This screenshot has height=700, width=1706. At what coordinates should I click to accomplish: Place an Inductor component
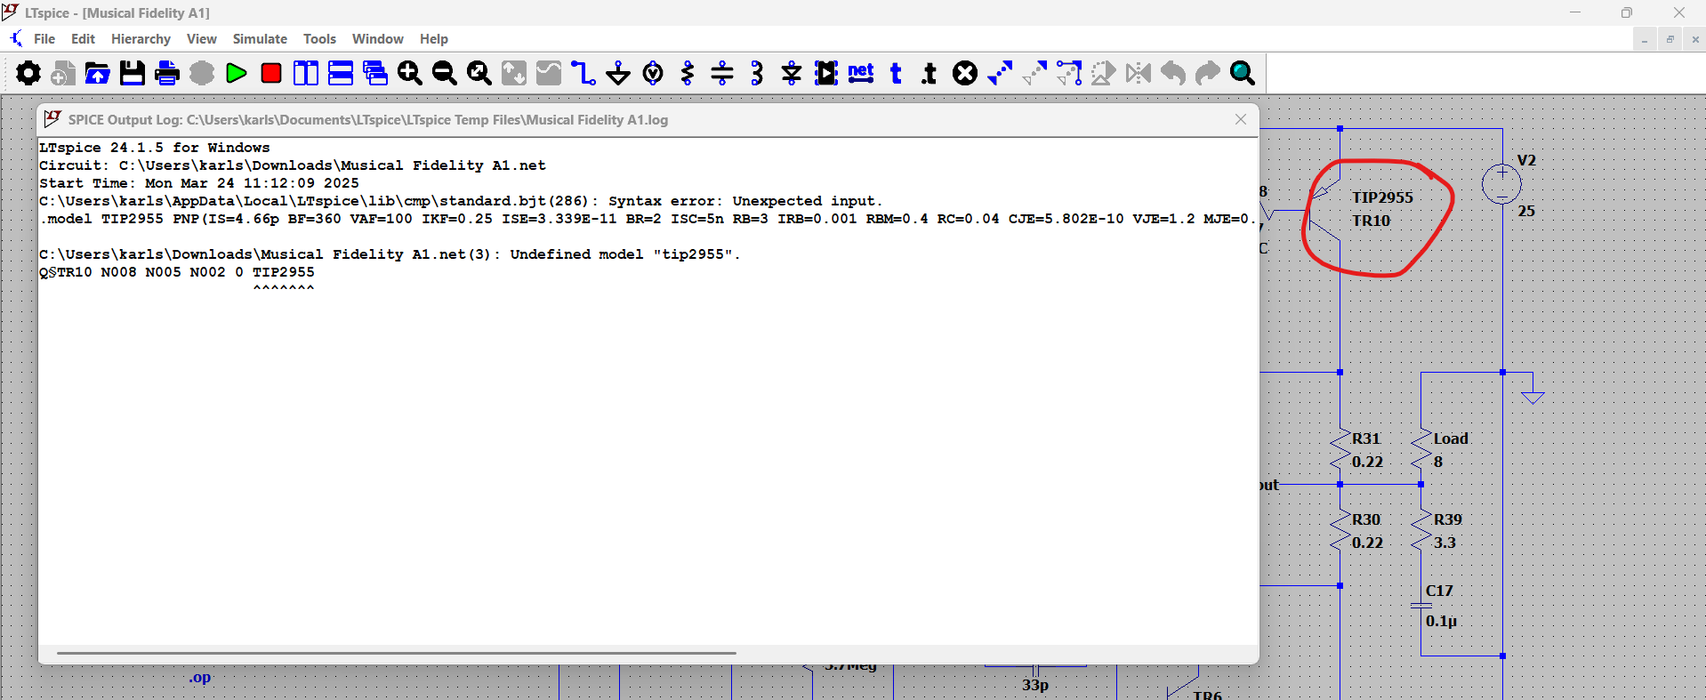757,73
